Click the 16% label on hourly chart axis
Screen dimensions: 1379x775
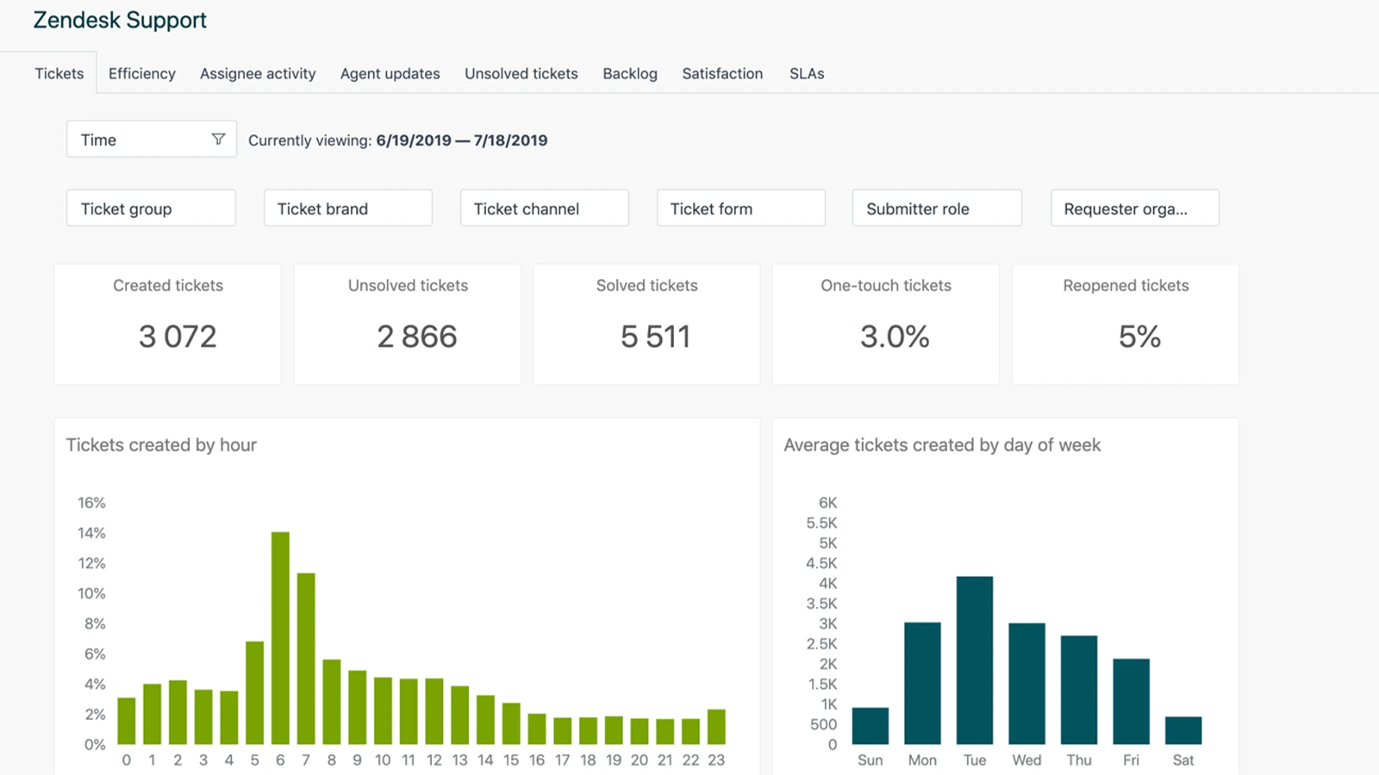pyautogui.click(x=91, y=502)
